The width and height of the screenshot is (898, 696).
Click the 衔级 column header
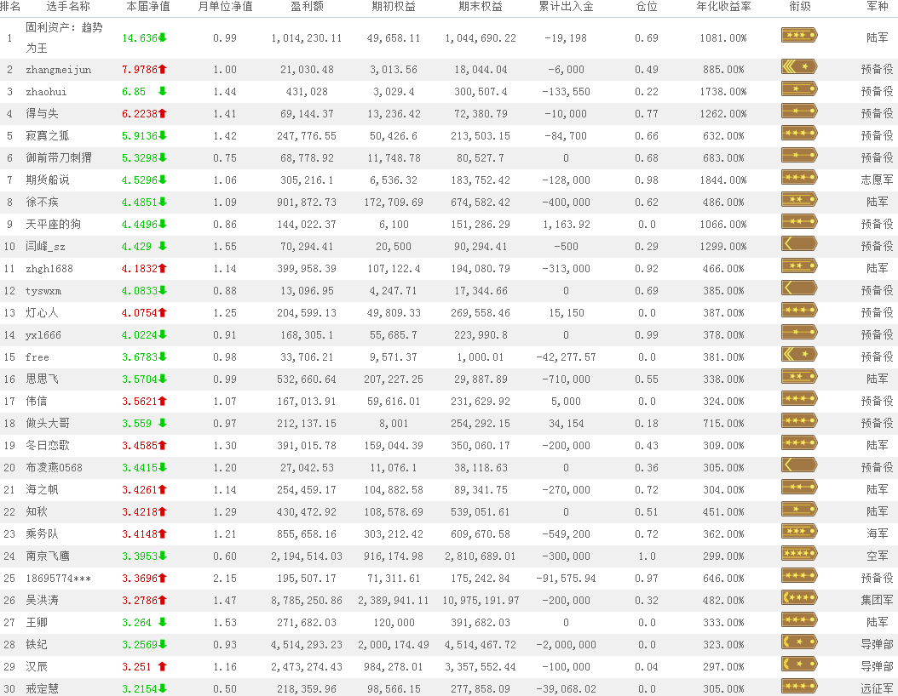799,6
